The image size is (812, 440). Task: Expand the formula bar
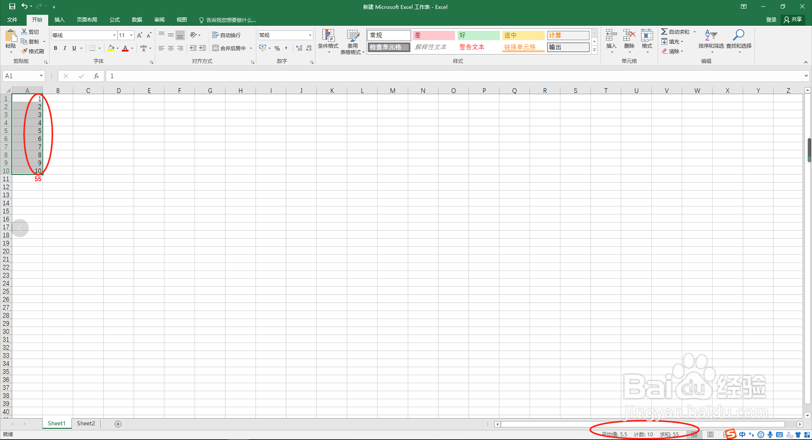pyautogui.click(x=806, y=76)
